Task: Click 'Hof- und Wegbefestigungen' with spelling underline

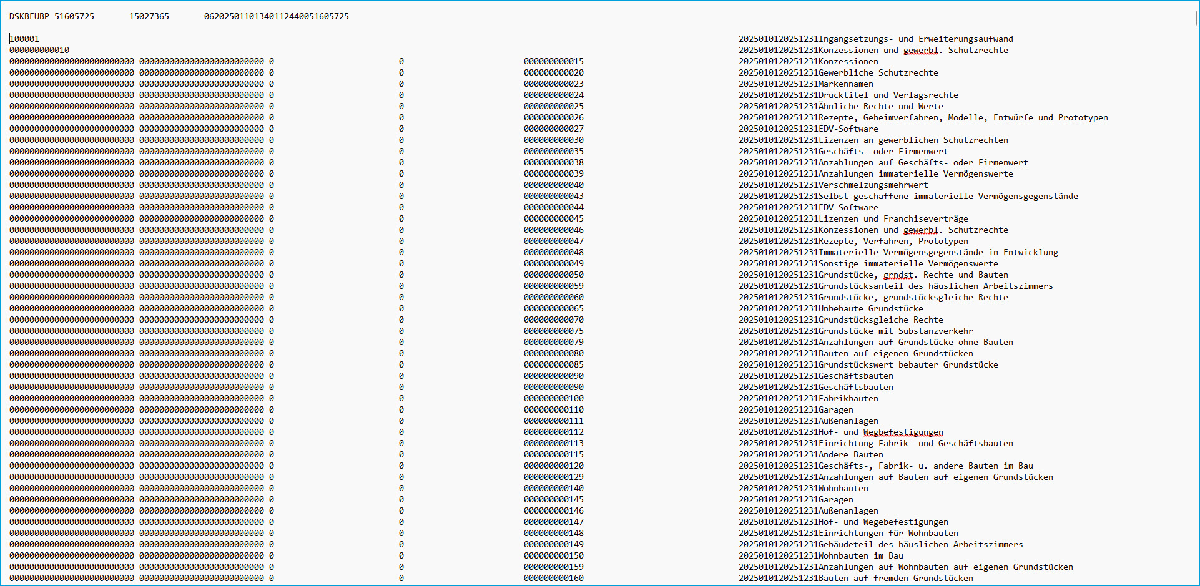Action: pyautogui.click(x=881, y=432)
